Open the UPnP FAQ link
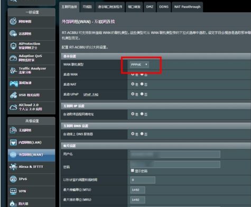Image resolution: width=251 pixels, height=207 pixels. point(91,94)
